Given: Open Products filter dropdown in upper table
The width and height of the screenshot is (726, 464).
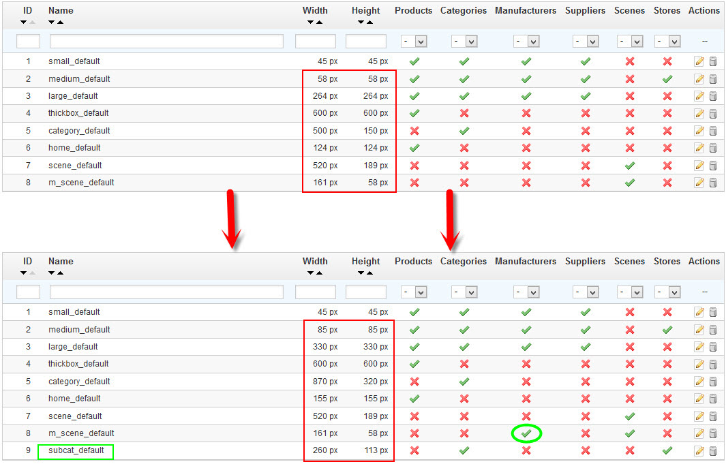Looking at the screenshot, I should 414,42.
